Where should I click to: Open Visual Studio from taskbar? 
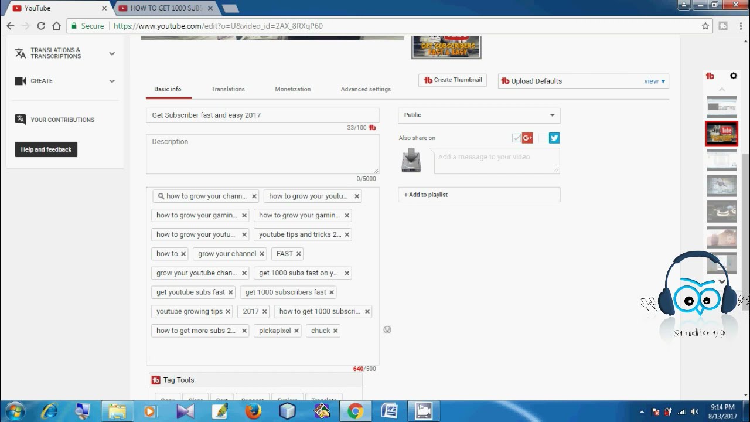(185, 411)
